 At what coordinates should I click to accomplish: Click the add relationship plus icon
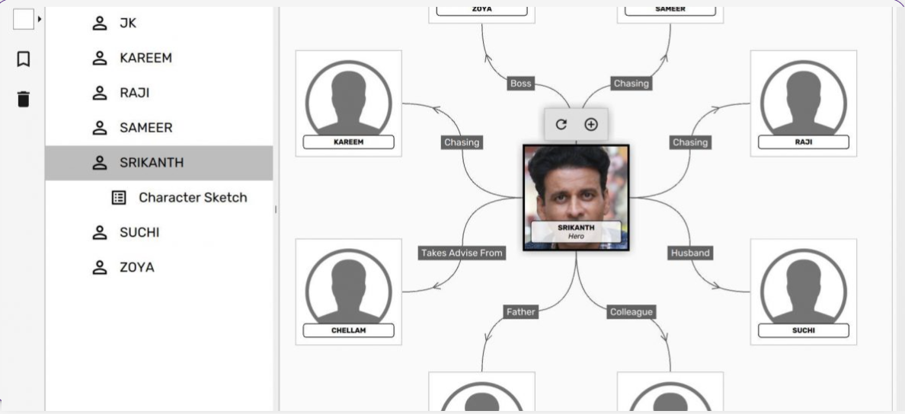(591, 125)
